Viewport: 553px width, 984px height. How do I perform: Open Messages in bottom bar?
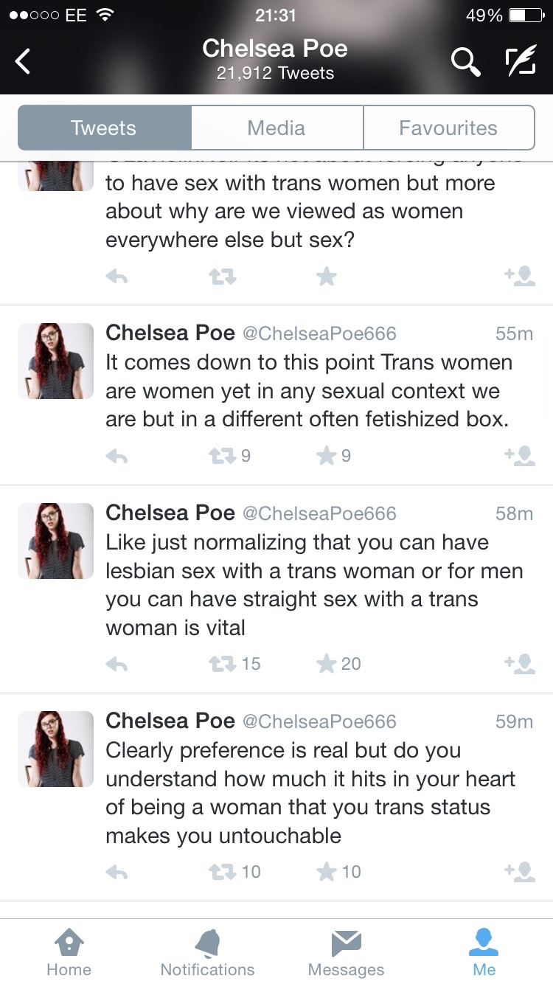346,952
